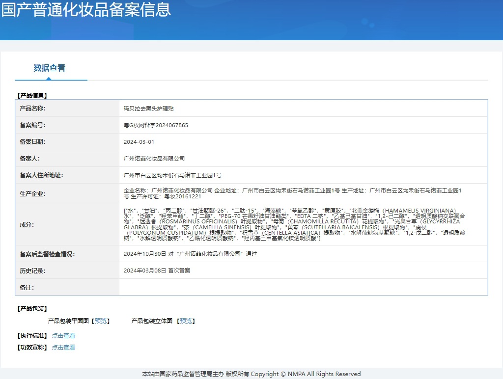Click the page title 国产普通化妆品备案信息

[x=86, y=9]
